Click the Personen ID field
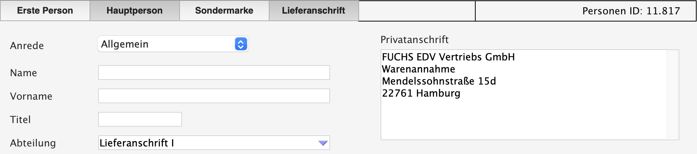Screen dimensions: 697x154 (585, 11)
